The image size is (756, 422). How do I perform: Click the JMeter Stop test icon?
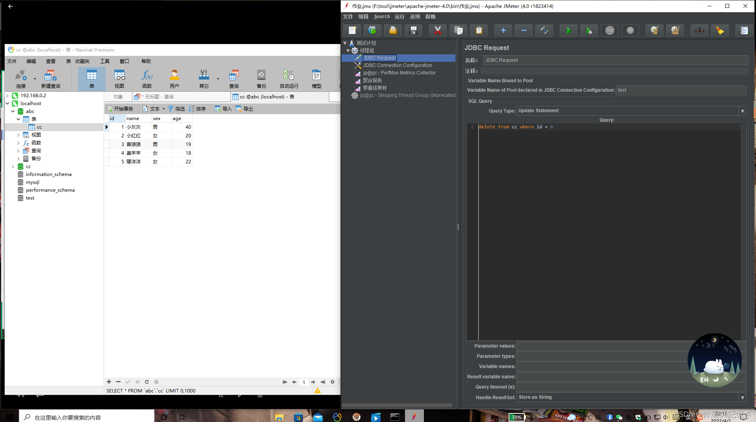(609, 30)
